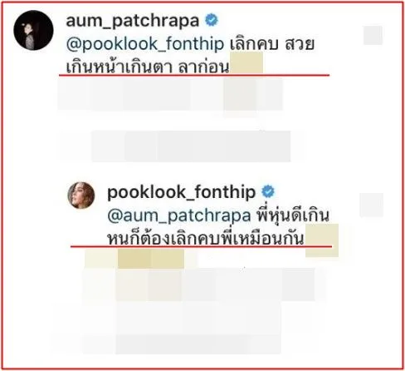405x371 pixels.
Task: Open the @pooklook_fonthip mention link
Action: pos(145,44)
